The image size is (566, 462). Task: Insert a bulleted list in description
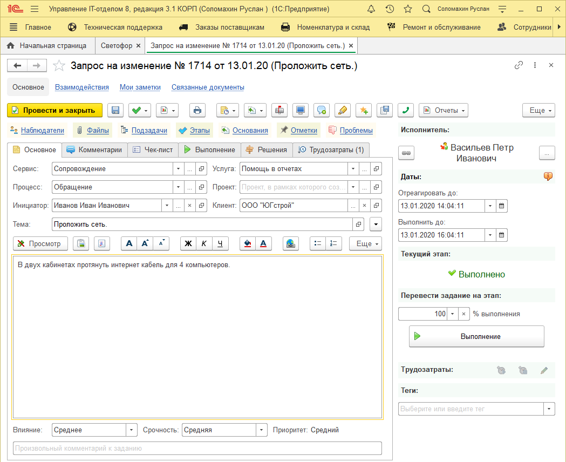pyautogui.click(x=318, y=243)
